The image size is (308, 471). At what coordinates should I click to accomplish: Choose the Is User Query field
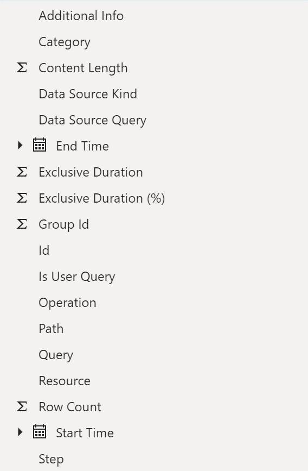point(77,277)
